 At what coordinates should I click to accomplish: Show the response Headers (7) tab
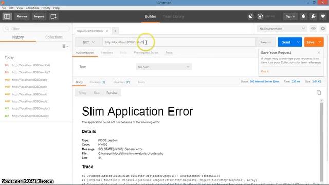pos(121,82)
